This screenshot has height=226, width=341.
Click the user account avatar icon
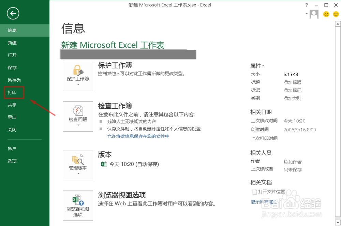(x=314, y=14)
